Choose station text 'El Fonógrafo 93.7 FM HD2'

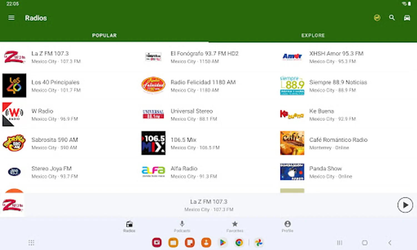[204, 53]
